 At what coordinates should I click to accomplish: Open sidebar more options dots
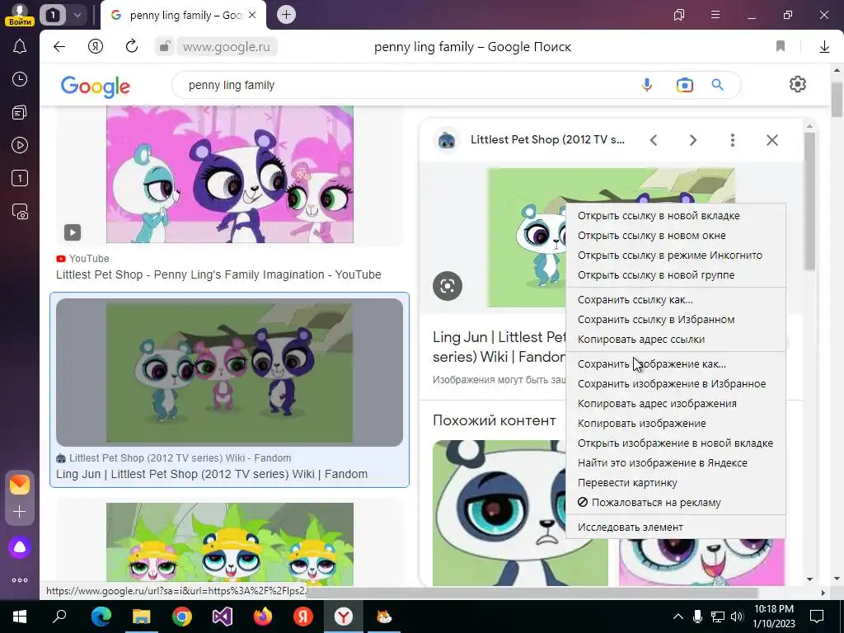click(x=20, y=580)
